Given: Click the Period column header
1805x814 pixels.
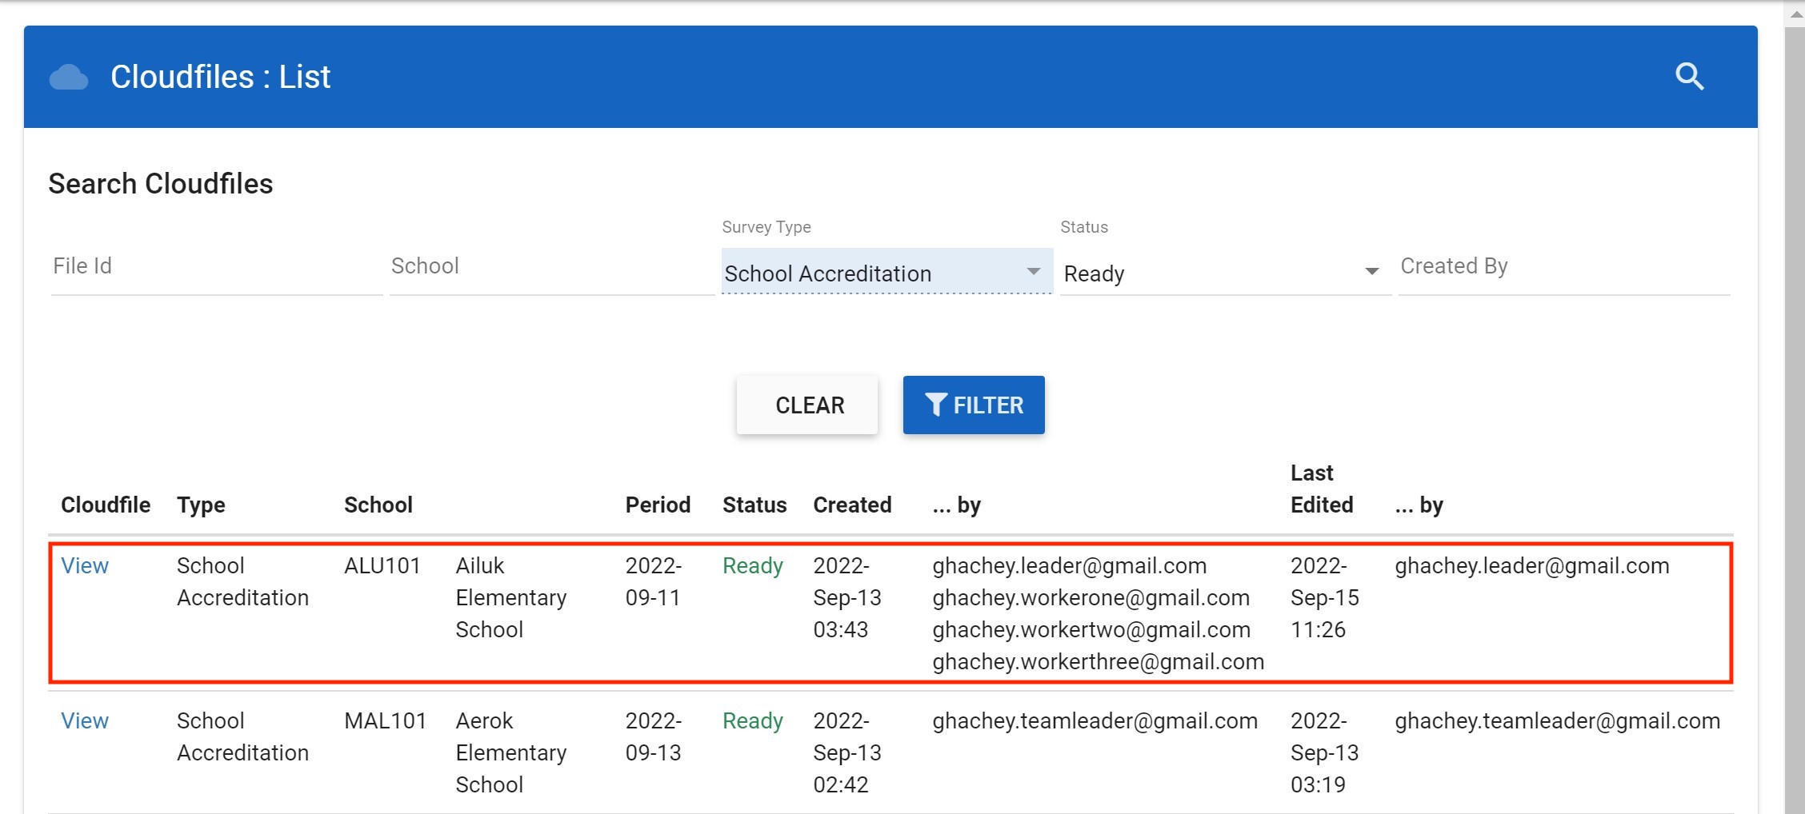Looking at the screenshot, I should 658,505.
